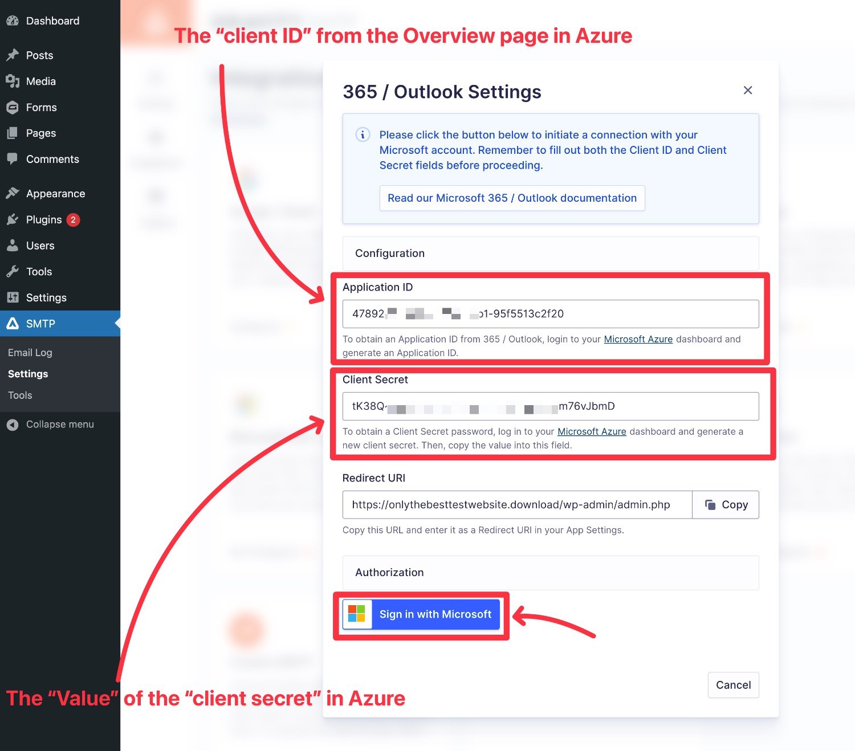855x751 pixels.
Task: Follow Microsoft Azure link under Client Secret
Action: click(x=592, y=431)
